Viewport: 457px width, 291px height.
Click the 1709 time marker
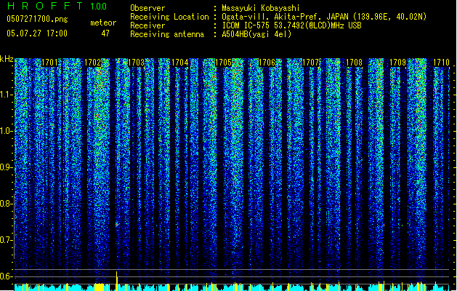(398, 63)
